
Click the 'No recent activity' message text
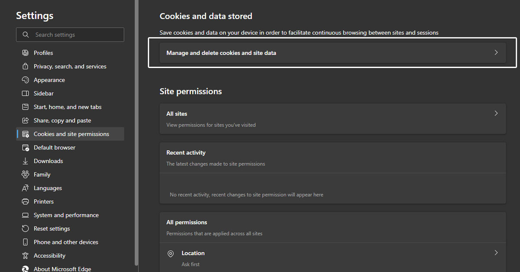point(247,194)
